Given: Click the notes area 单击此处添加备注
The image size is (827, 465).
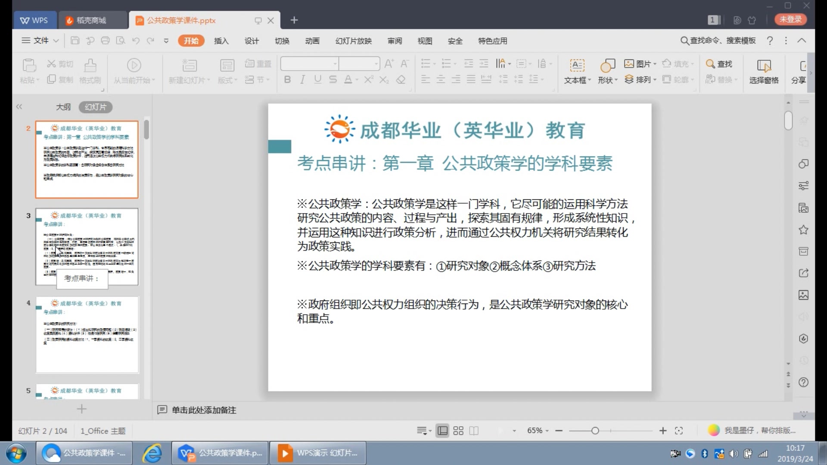Looking at the screenshot, I should 204,410.
